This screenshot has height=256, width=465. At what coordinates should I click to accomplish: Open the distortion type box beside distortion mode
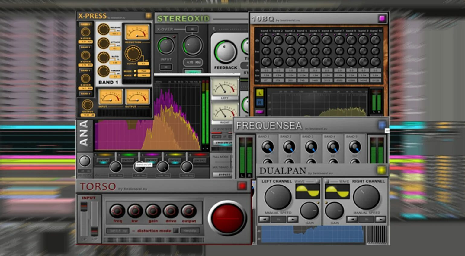(190, 231)
